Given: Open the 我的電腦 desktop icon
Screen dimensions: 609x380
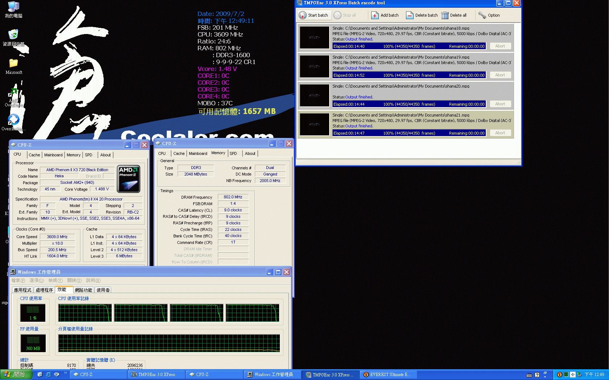Looking at the screenshot, I should pos(14,9).
